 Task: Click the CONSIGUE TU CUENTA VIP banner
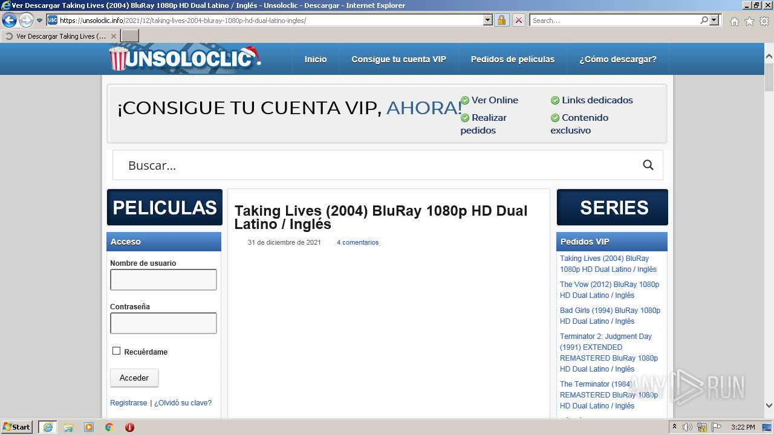point(387,114)
